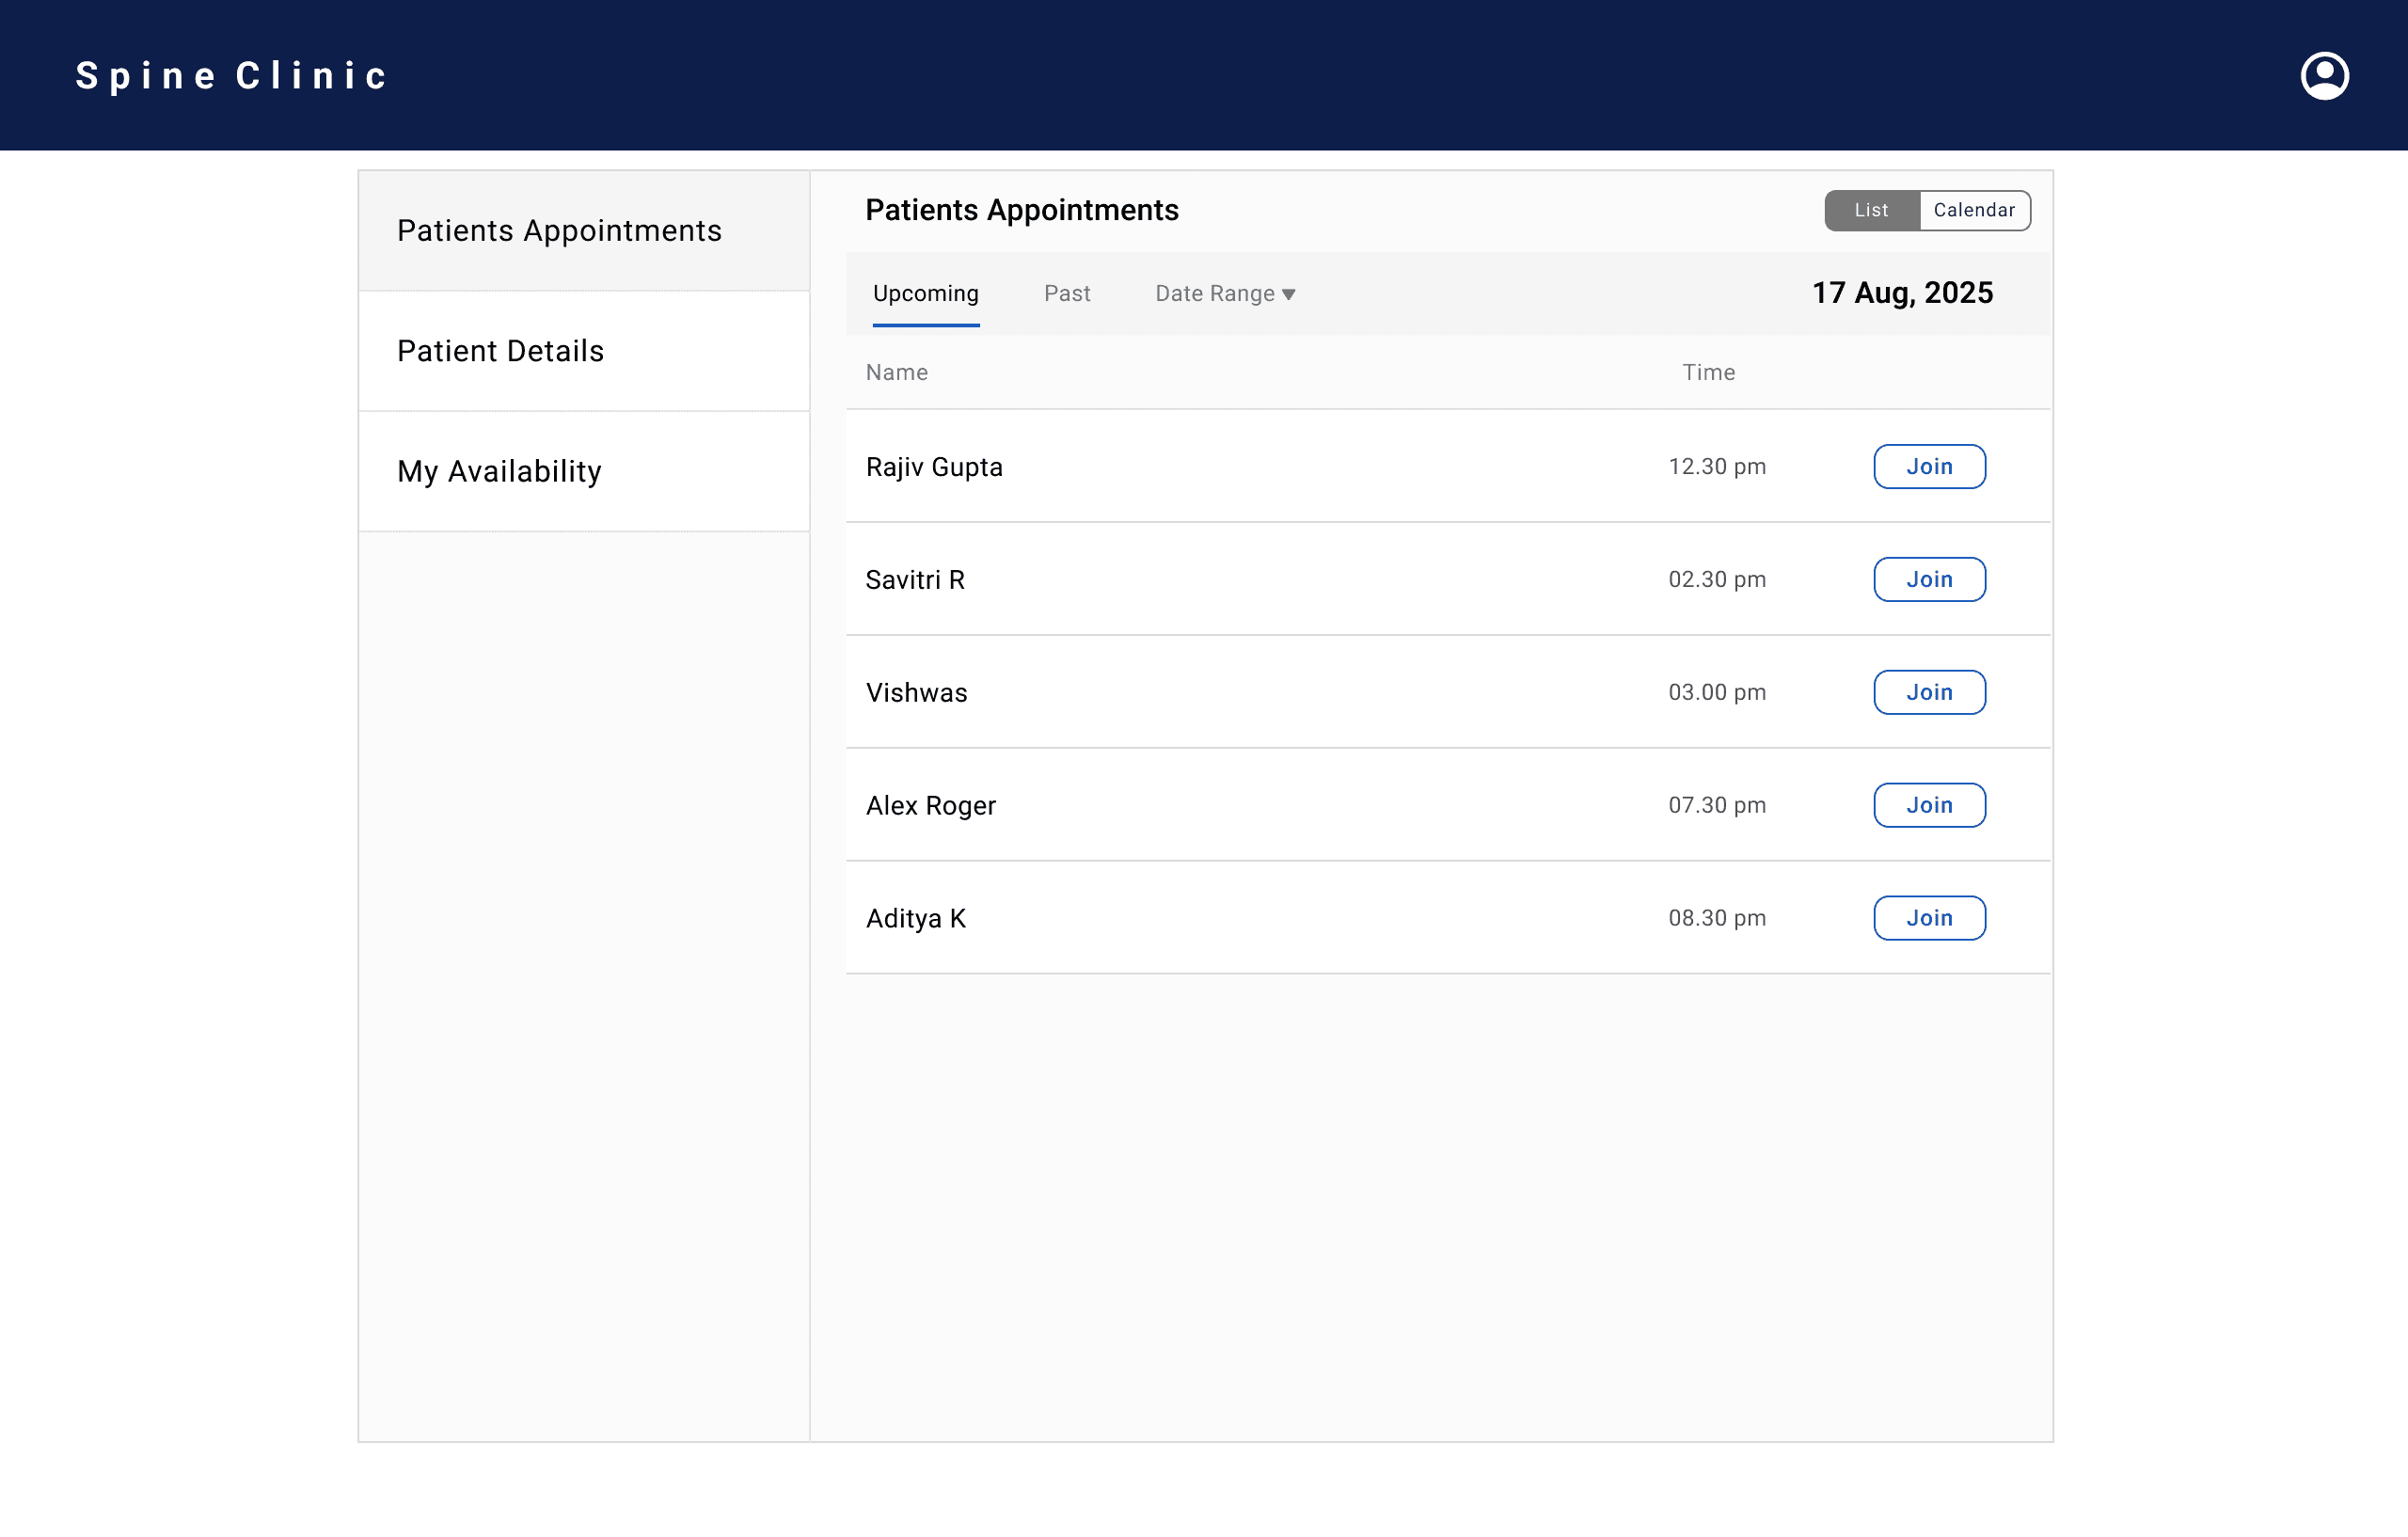This screenshot has height=1537, width=2408.
Task: Open the Upcoming tab
Action: 925,294
